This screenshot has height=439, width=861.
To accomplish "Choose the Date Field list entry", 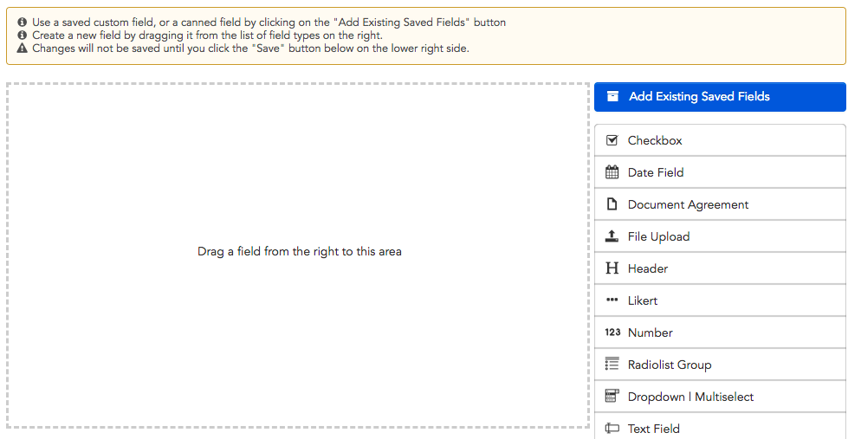I will pos(720,172).
